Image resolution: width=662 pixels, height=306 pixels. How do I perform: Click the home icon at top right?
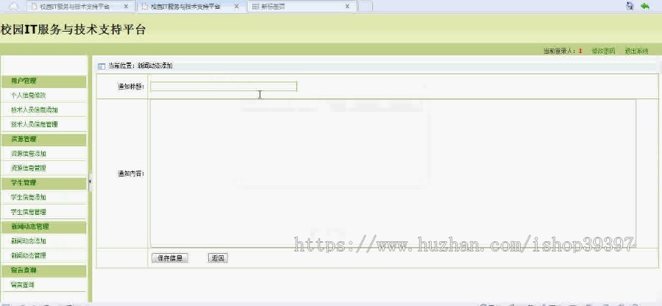pyautogui.click(x=630, y=6)
